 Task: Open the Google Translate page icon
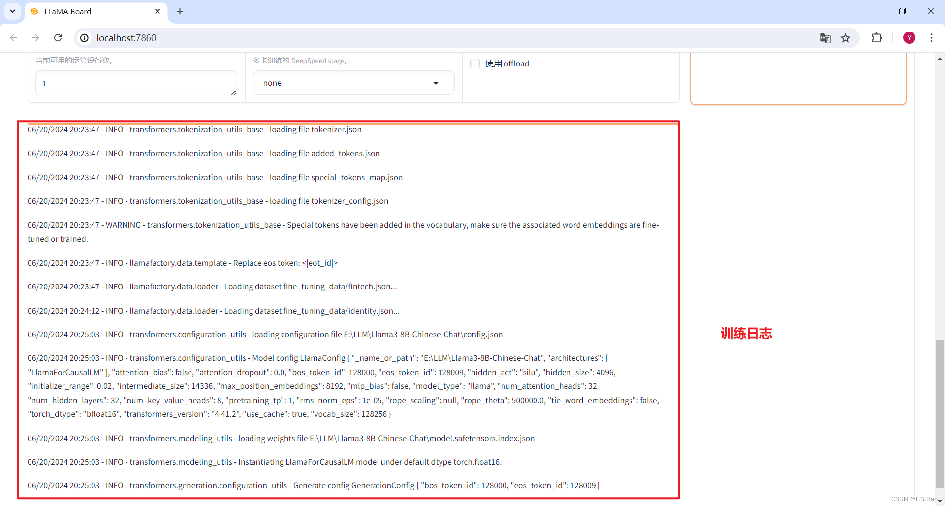825,38
